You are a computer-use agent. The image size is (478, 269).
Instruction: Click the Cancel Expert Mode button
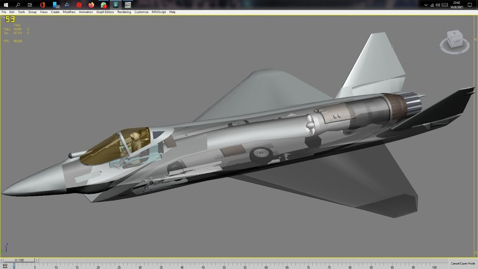pyautogui.click(x=463, y=263)
